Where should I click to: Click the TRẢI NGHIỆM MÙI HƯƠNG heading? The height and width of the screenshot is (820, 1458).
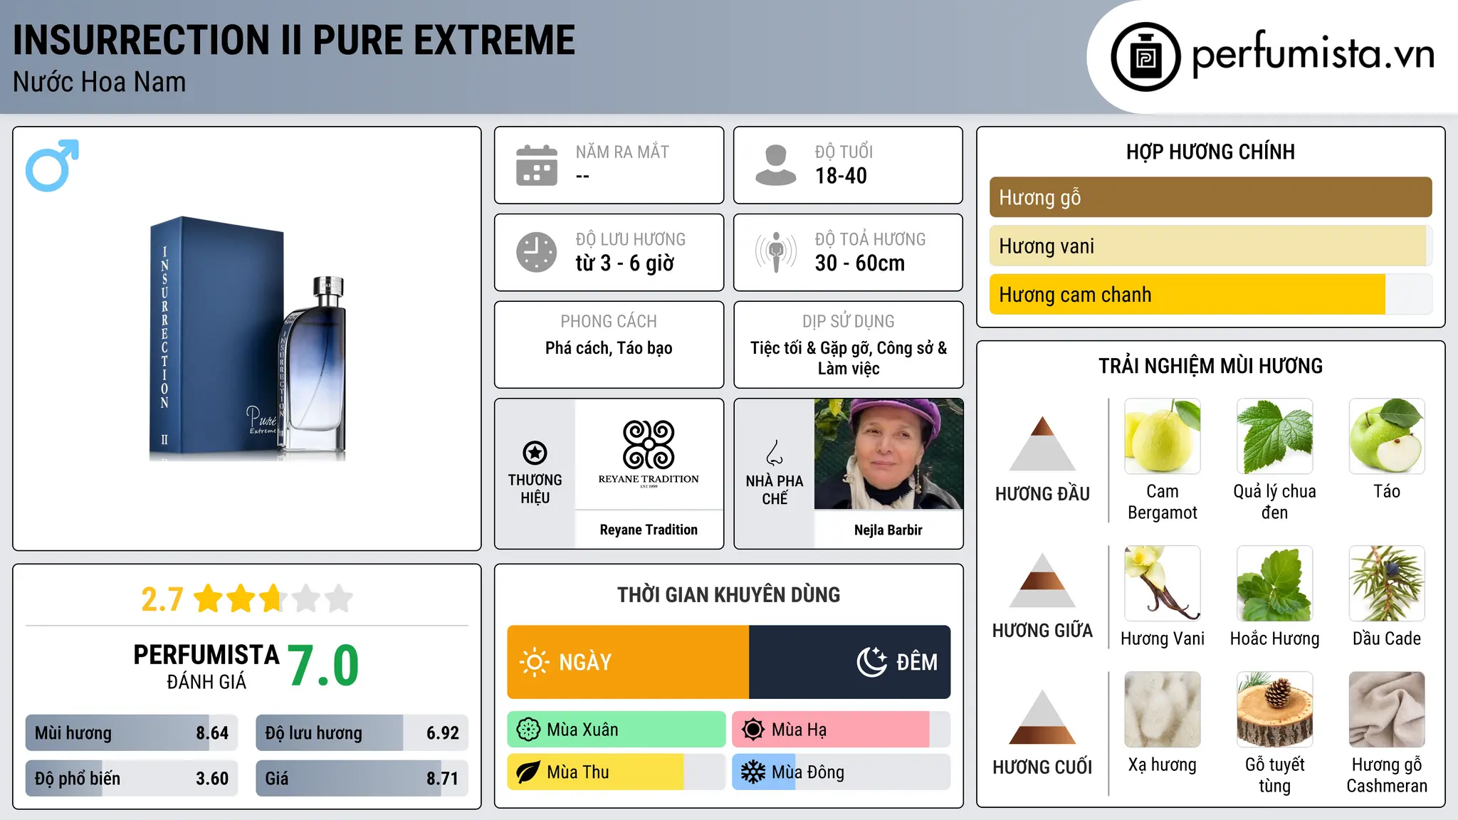tap(1210, 366)
